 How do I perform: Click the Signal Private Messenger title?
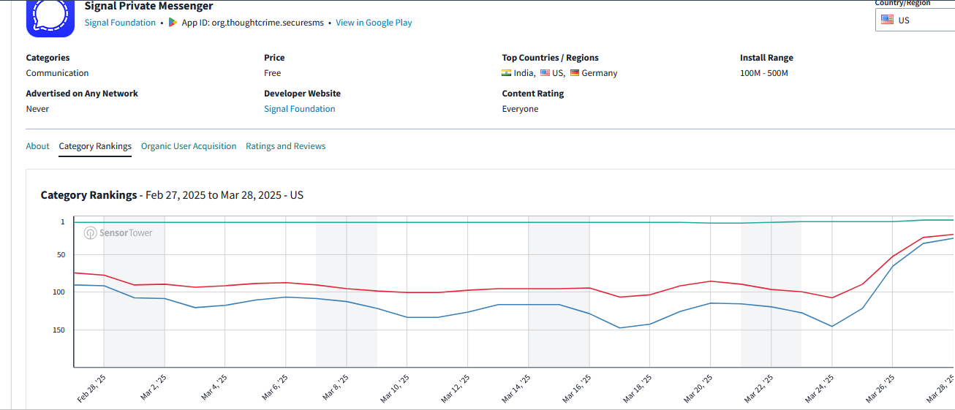click(x=149, y=6)
